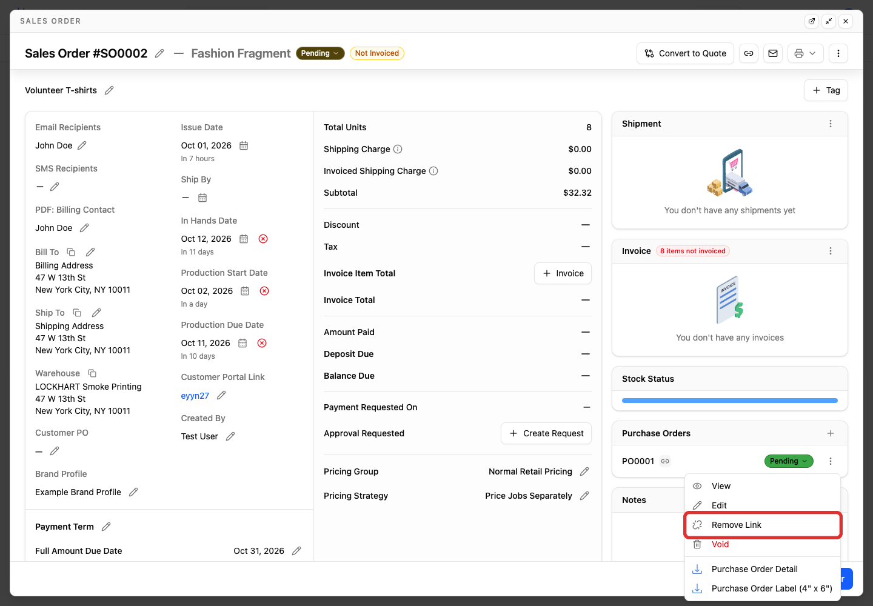This screenshot has width=873, height=606.
Task: Edit the Example Brand Profile
Action: click(133, 492)
